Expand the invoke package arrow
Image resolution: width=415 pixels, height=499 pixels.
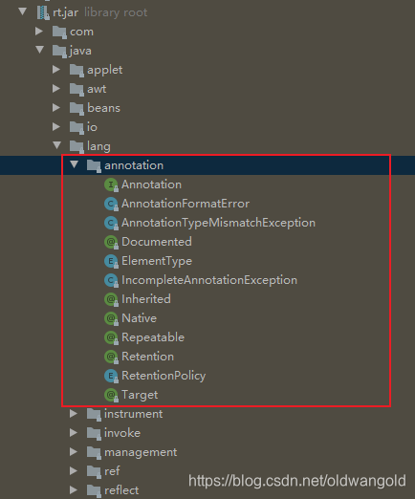point(74,432)
